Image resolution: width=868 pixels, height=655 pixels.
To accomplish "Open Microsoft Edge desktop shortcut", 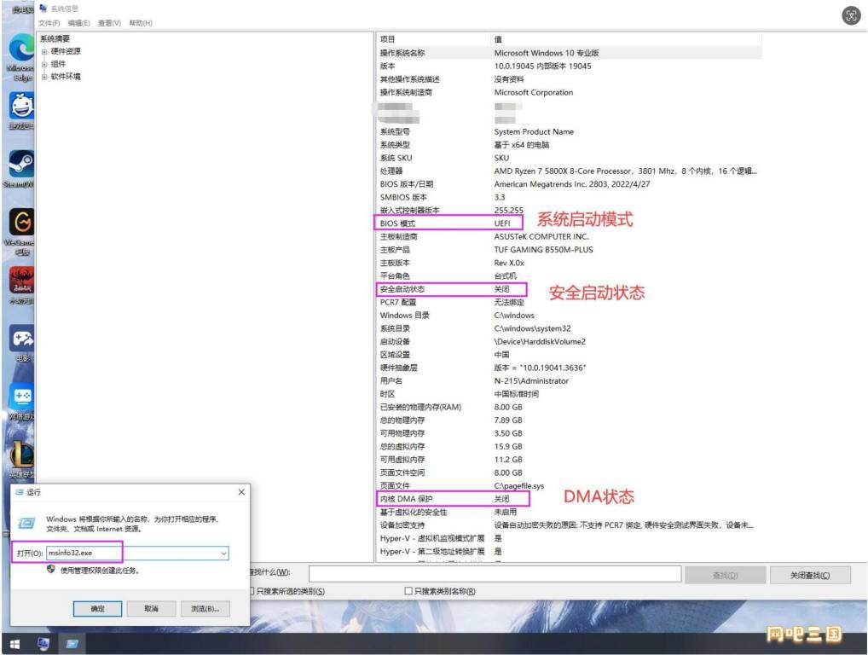I will pyautogui.click(x=21, y=49).
